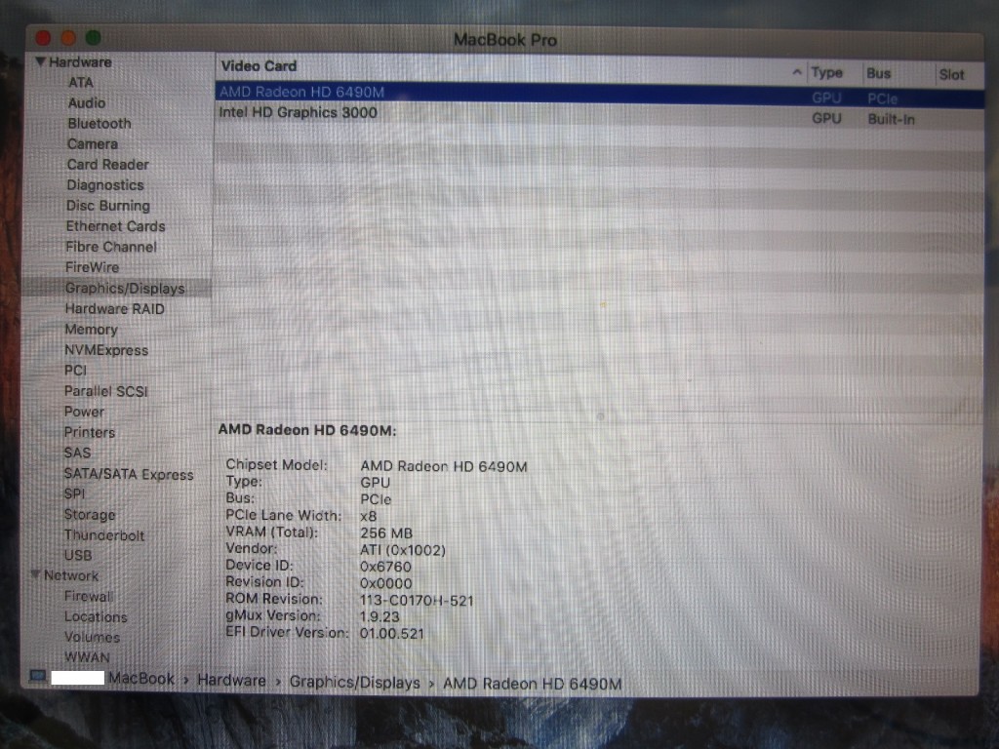Collapse the Hardware section triangle
The height and width of the screenshot is (749, 999).
(40, 61)
